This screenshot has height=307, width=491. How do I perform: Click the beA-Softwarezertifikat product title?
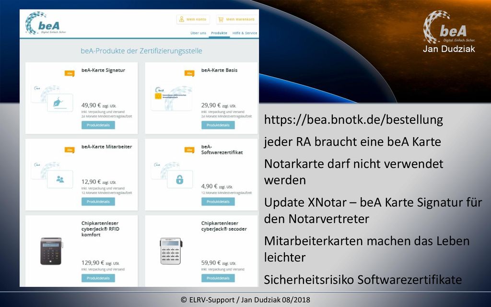click(222, 150)
